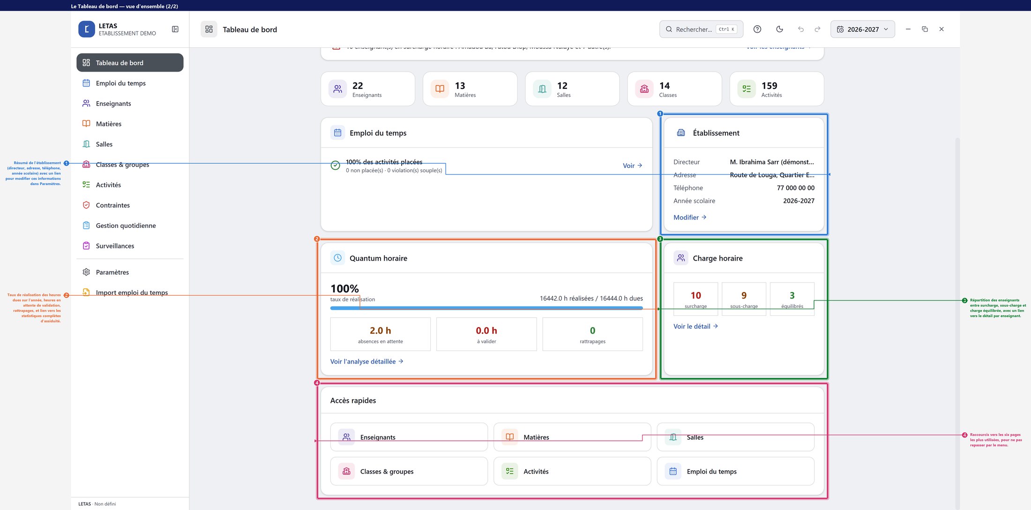Viewport: 1031px width, 510px height.
Task: Click Voir l'analyse détaillée link
Action: click(367, 362)
